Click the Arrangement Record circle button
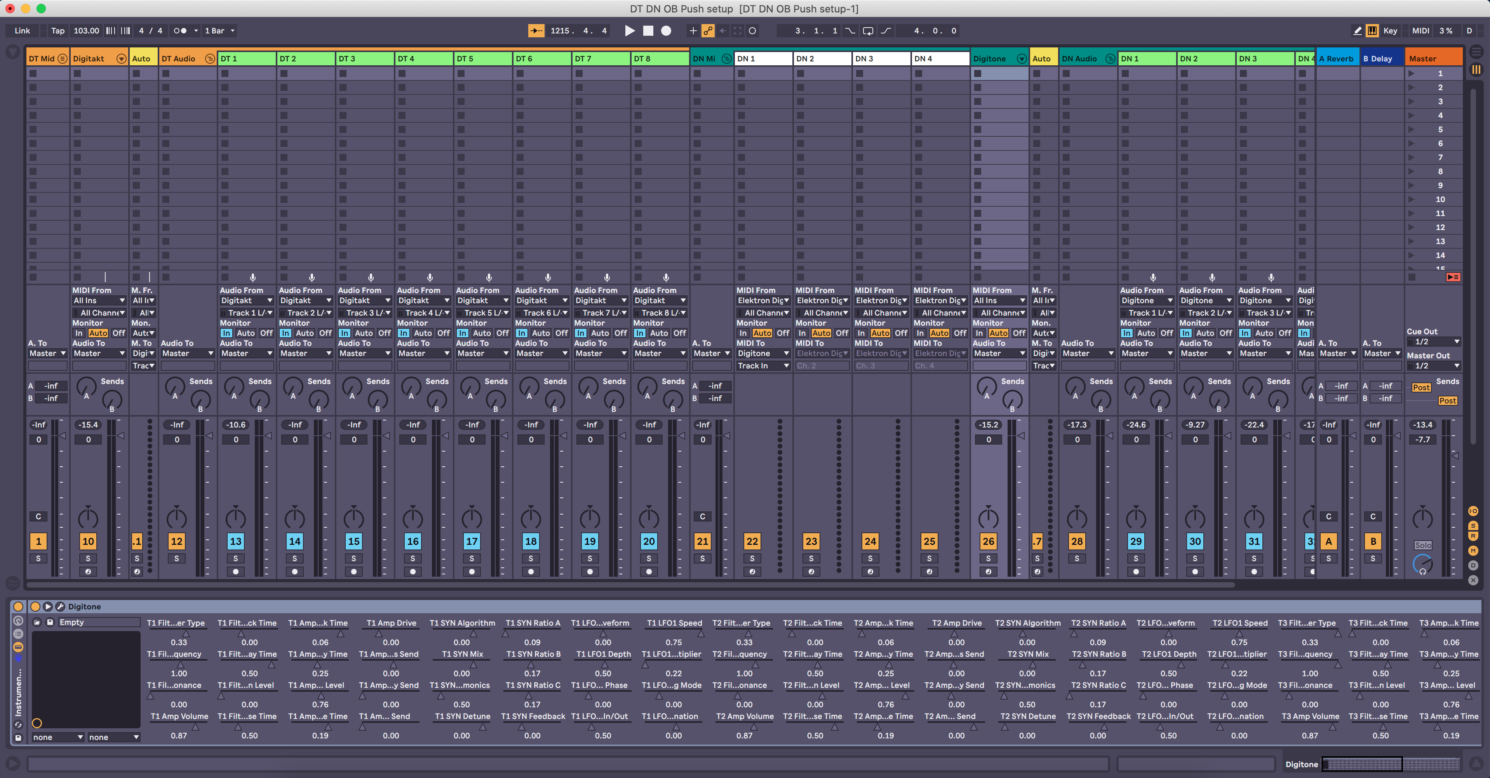The height and width of the screenshot is (778, 1490). click(666, 31)
